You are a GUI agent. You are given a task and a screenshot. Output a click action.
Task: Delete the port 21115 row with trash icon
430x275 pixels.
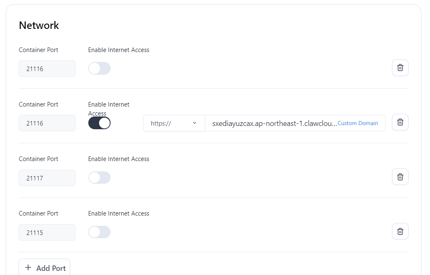coord(400,231)
